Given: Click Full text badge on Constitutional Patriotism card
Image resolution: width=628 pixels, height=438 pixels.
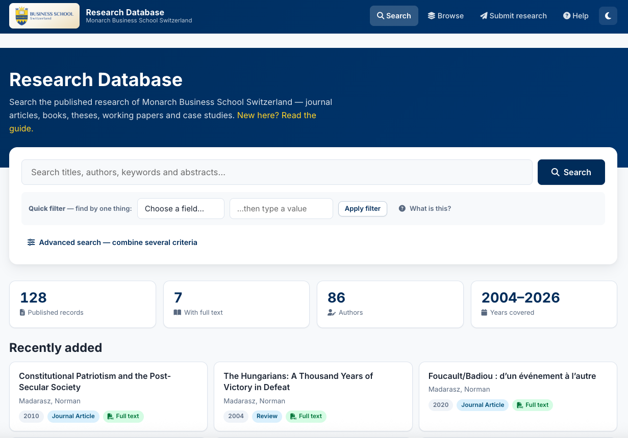Looking at the screenshot, I should click(123, 416).
